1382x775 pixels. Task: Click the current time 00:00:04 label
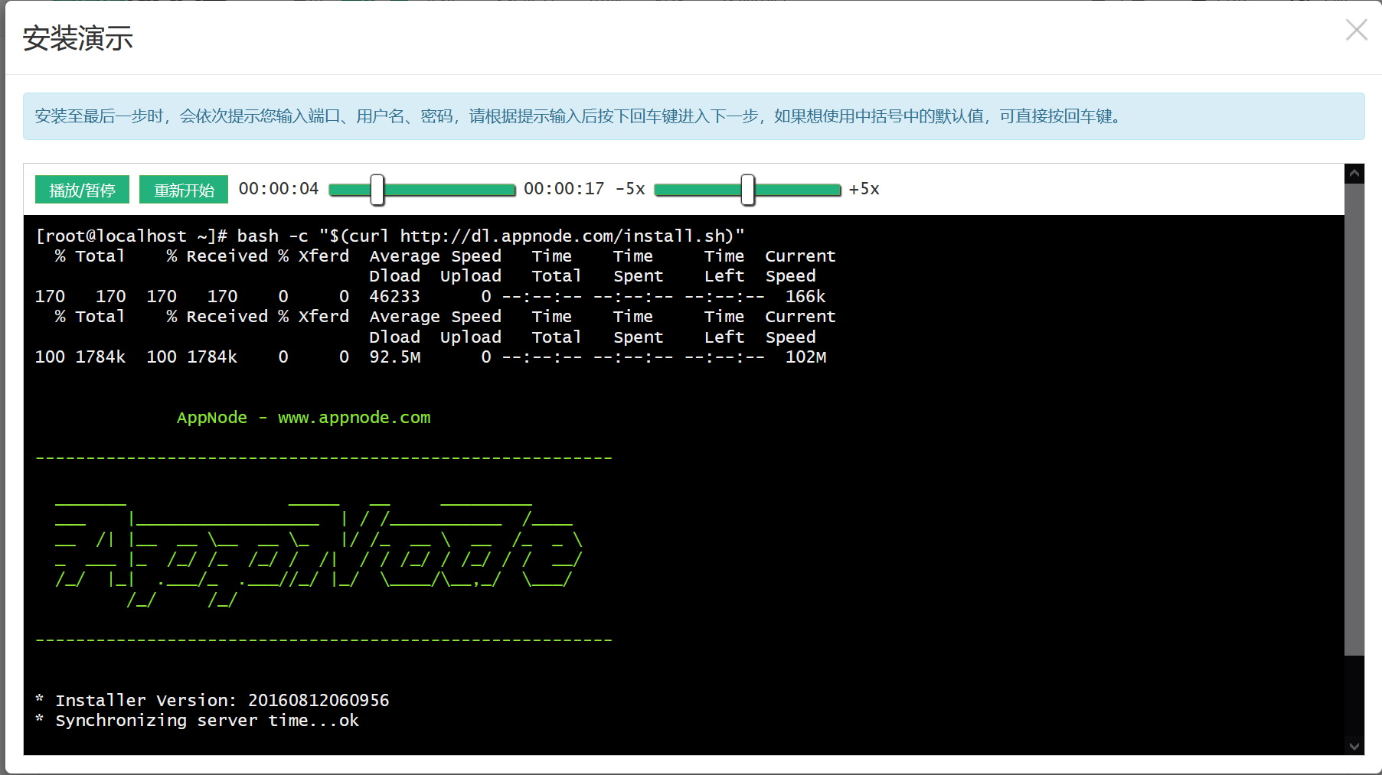[279, 189]
